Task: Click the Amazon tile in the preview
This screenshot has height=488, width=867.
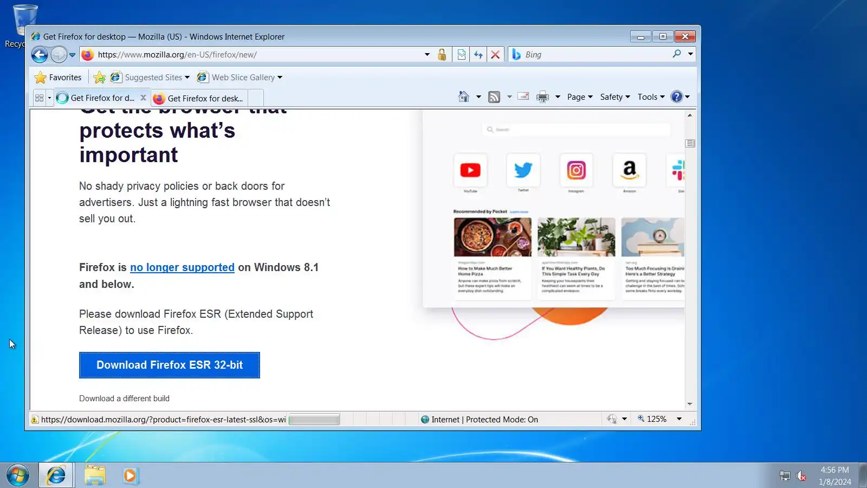Action: (629, 170)
